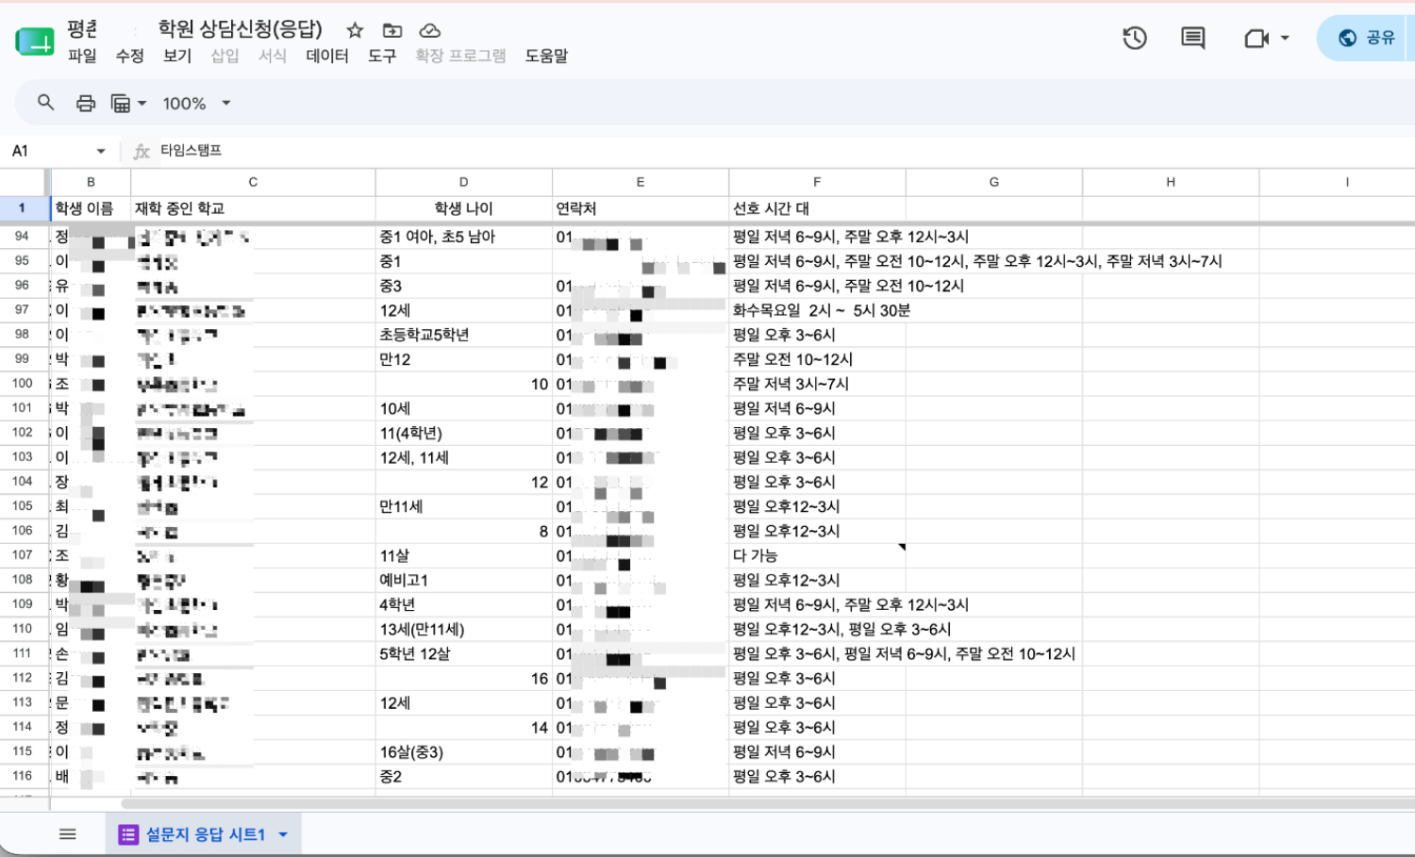Click the search magnifier in the toolbar
The width and height of the screenshot is (1415, 857).
[45, 103]
